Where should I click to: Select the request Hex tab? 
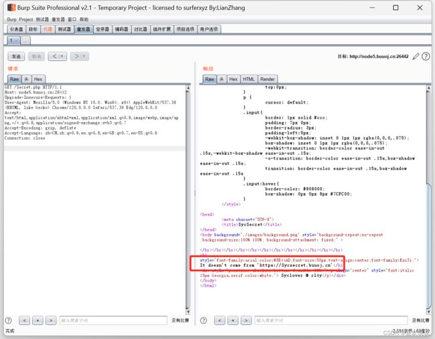click(38, 79)
